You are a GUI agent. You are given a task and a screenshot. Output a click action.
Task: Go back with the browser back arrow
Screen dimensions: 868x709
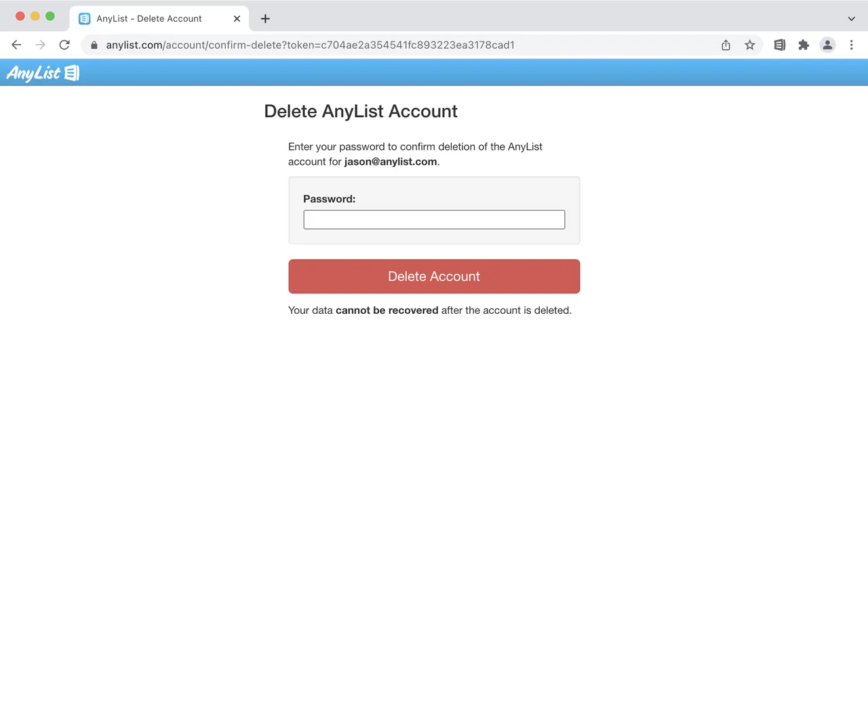16,45
